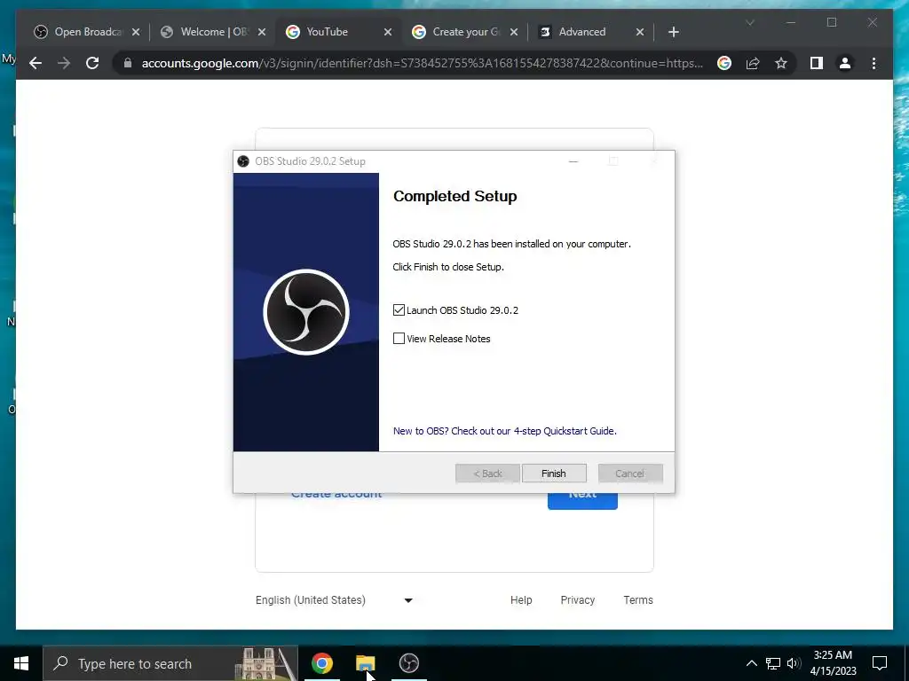This screenshot has width=909, height=681.
Task: Share this page icon
Action: pos(753,63)
